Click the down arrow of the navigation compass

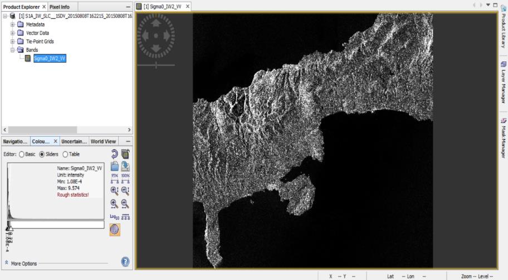point(156,49)
